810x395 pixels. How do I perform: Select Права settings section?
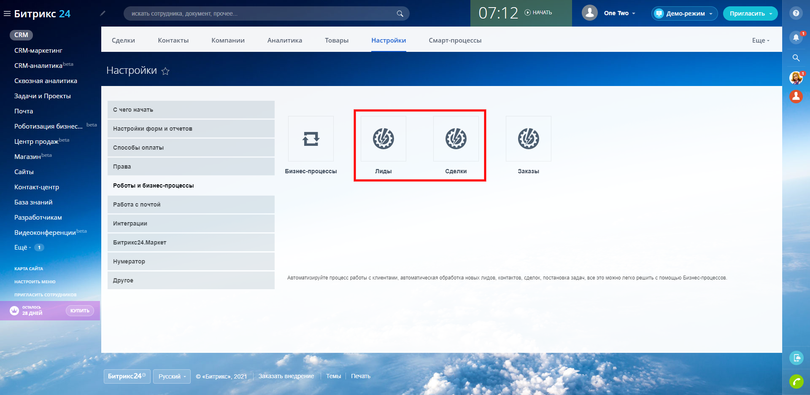pyautogui.click(x=191, y=167)
